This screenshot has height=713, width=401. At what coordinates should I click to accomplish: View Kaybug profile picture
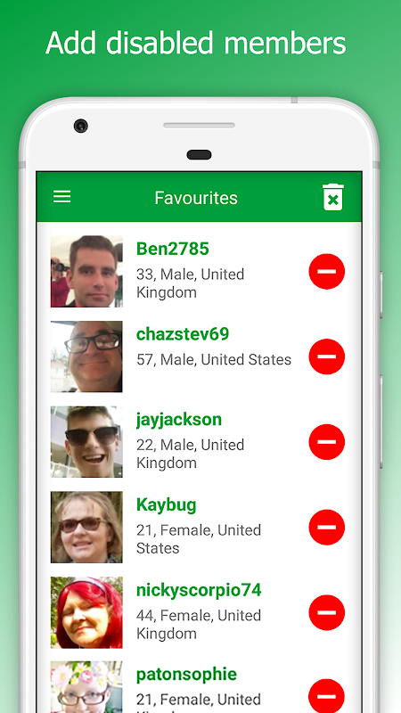point(86,527)
